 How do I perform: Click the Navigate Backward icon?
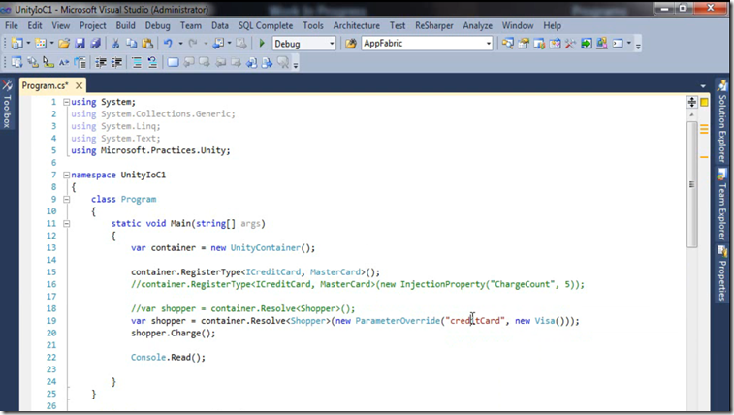pos(218,44)
